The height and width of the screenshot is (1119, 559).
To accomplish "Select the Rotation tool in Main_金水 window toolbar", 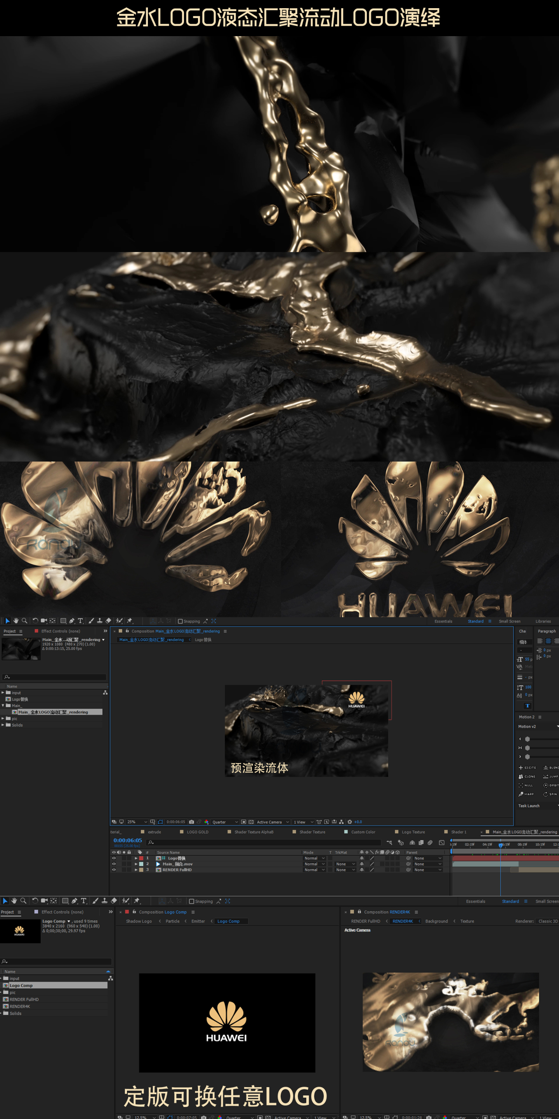I will pos(35,621).
